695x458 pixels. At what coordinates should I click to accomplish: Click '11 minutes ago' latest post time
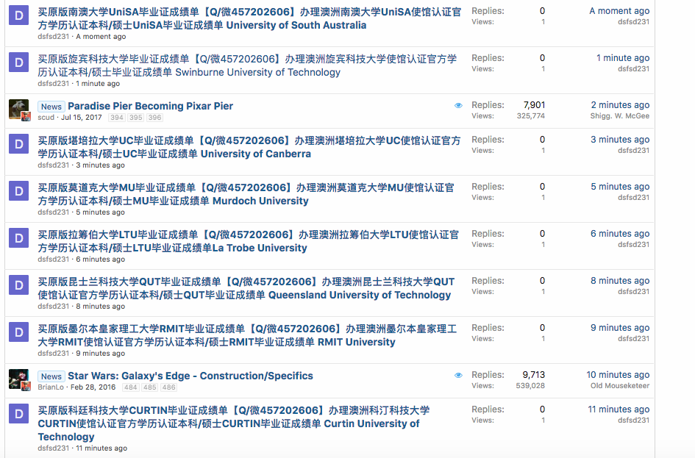click(619, 409)
